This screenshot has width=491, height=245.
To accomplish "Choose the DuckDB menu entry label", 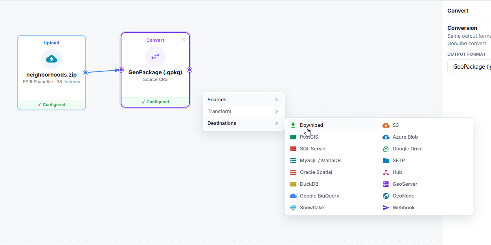I will point(309,184).
